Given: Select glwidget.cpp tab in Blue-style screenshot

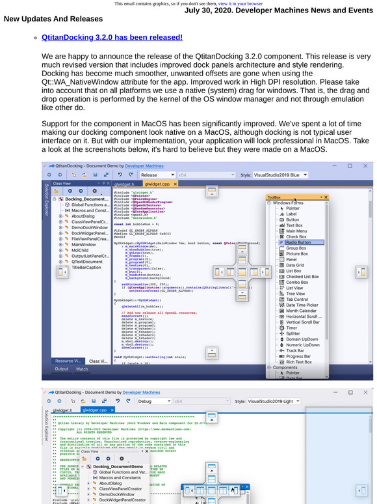Looking at the screenshot, I should (x=157, y=184).
